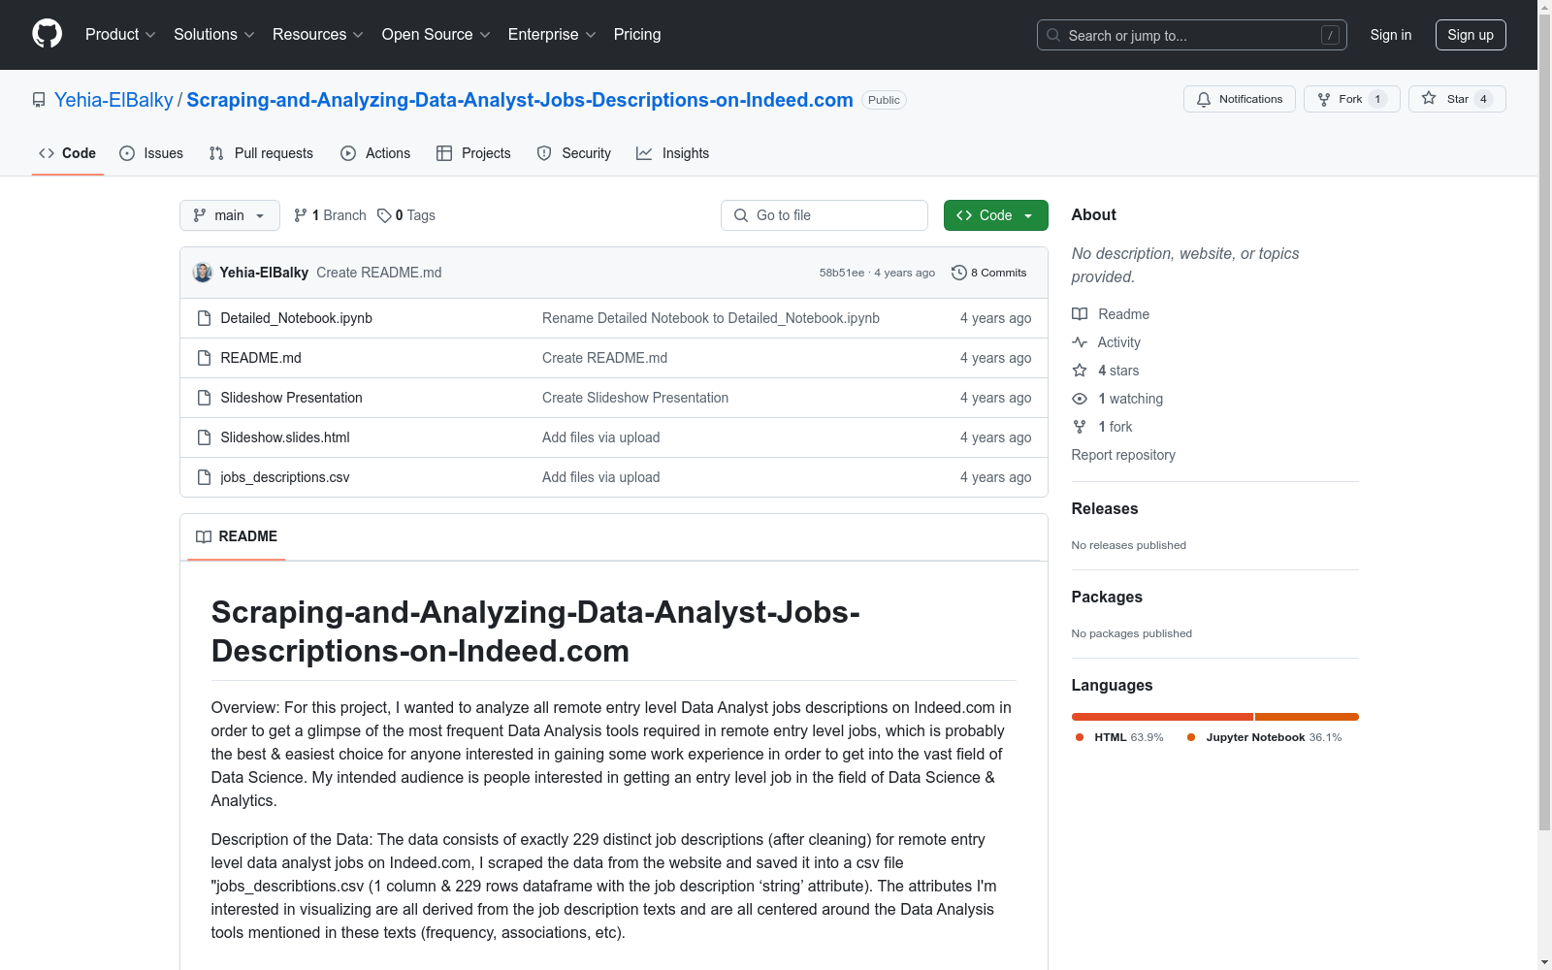
Task: Open the GitHub homepage logo
Action: pyautogui.click(x=47, y=34)
